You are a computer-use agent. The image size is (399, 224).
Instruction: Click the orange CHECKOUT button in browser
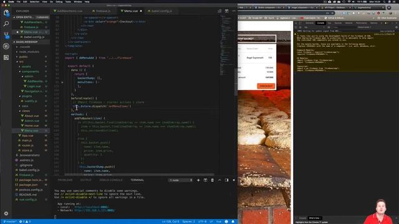pyautogui.click(x=266, y=86)
